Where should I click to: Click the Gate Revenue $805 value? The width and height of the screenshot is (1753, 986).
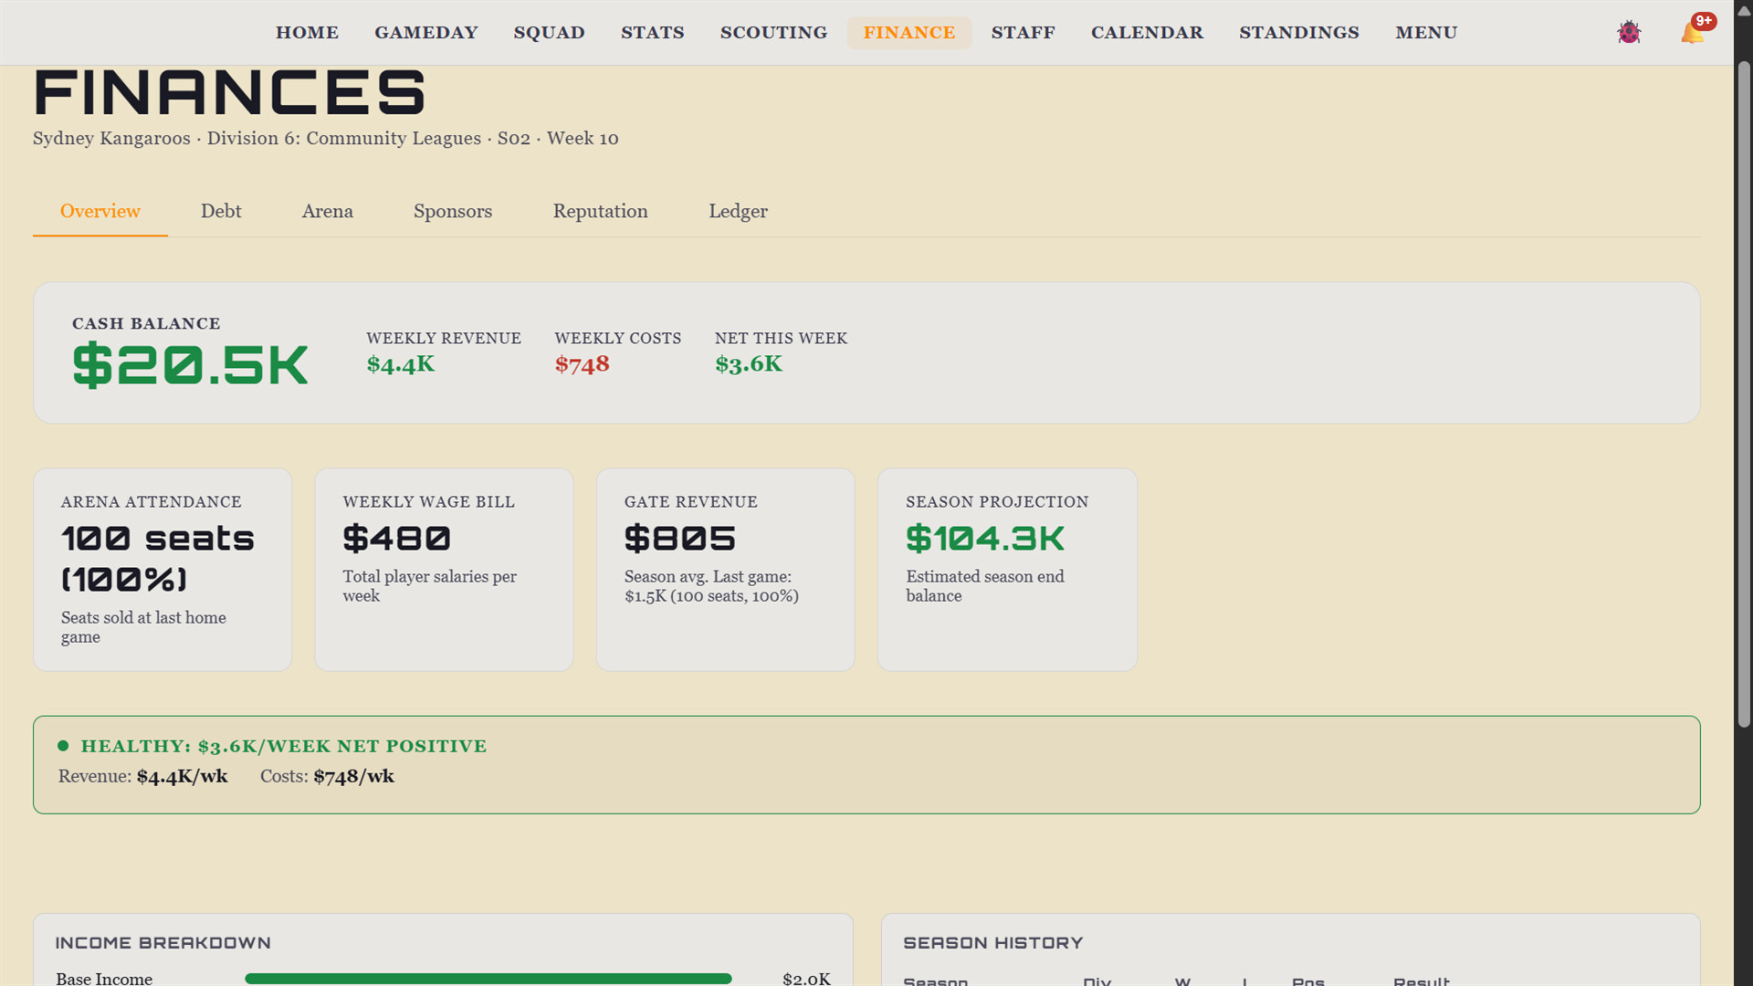(680, 539)
